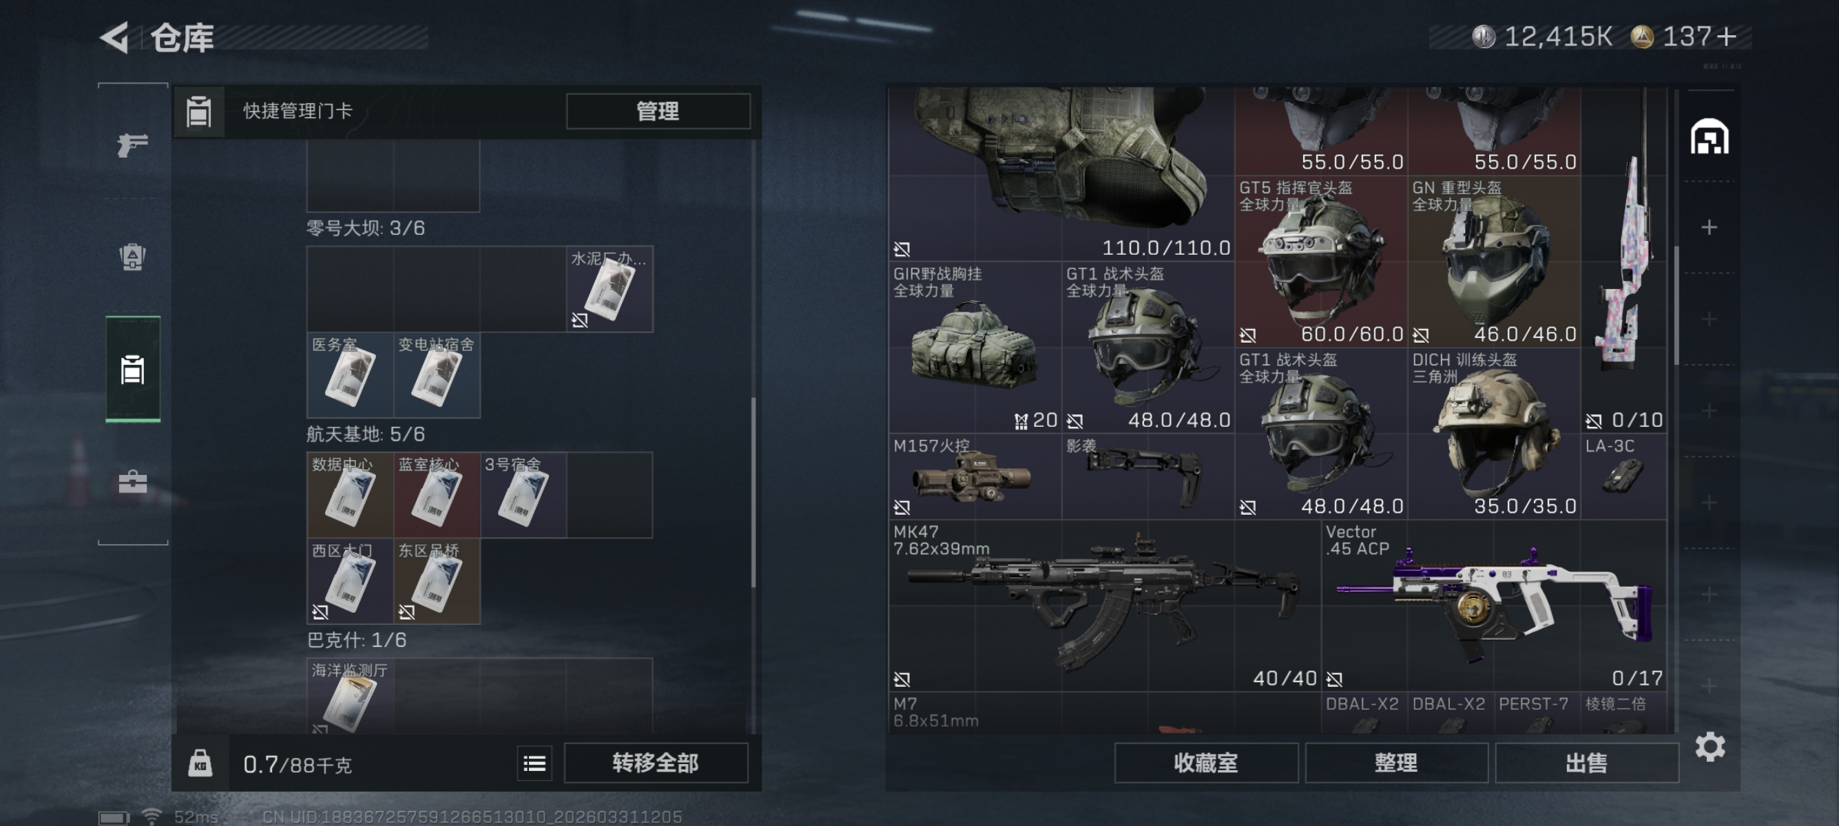
Task: Open the weapons tab with the pistol icon
Action: 133,145
